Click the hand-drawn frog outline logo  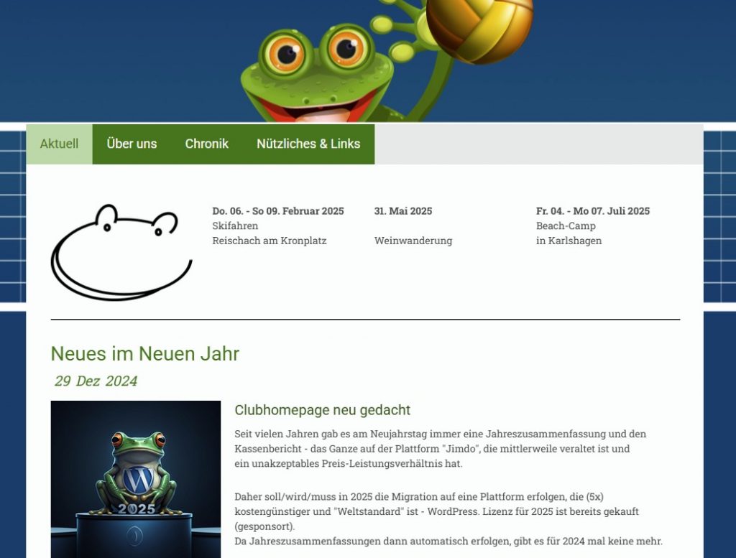click(x=120, y=252)
